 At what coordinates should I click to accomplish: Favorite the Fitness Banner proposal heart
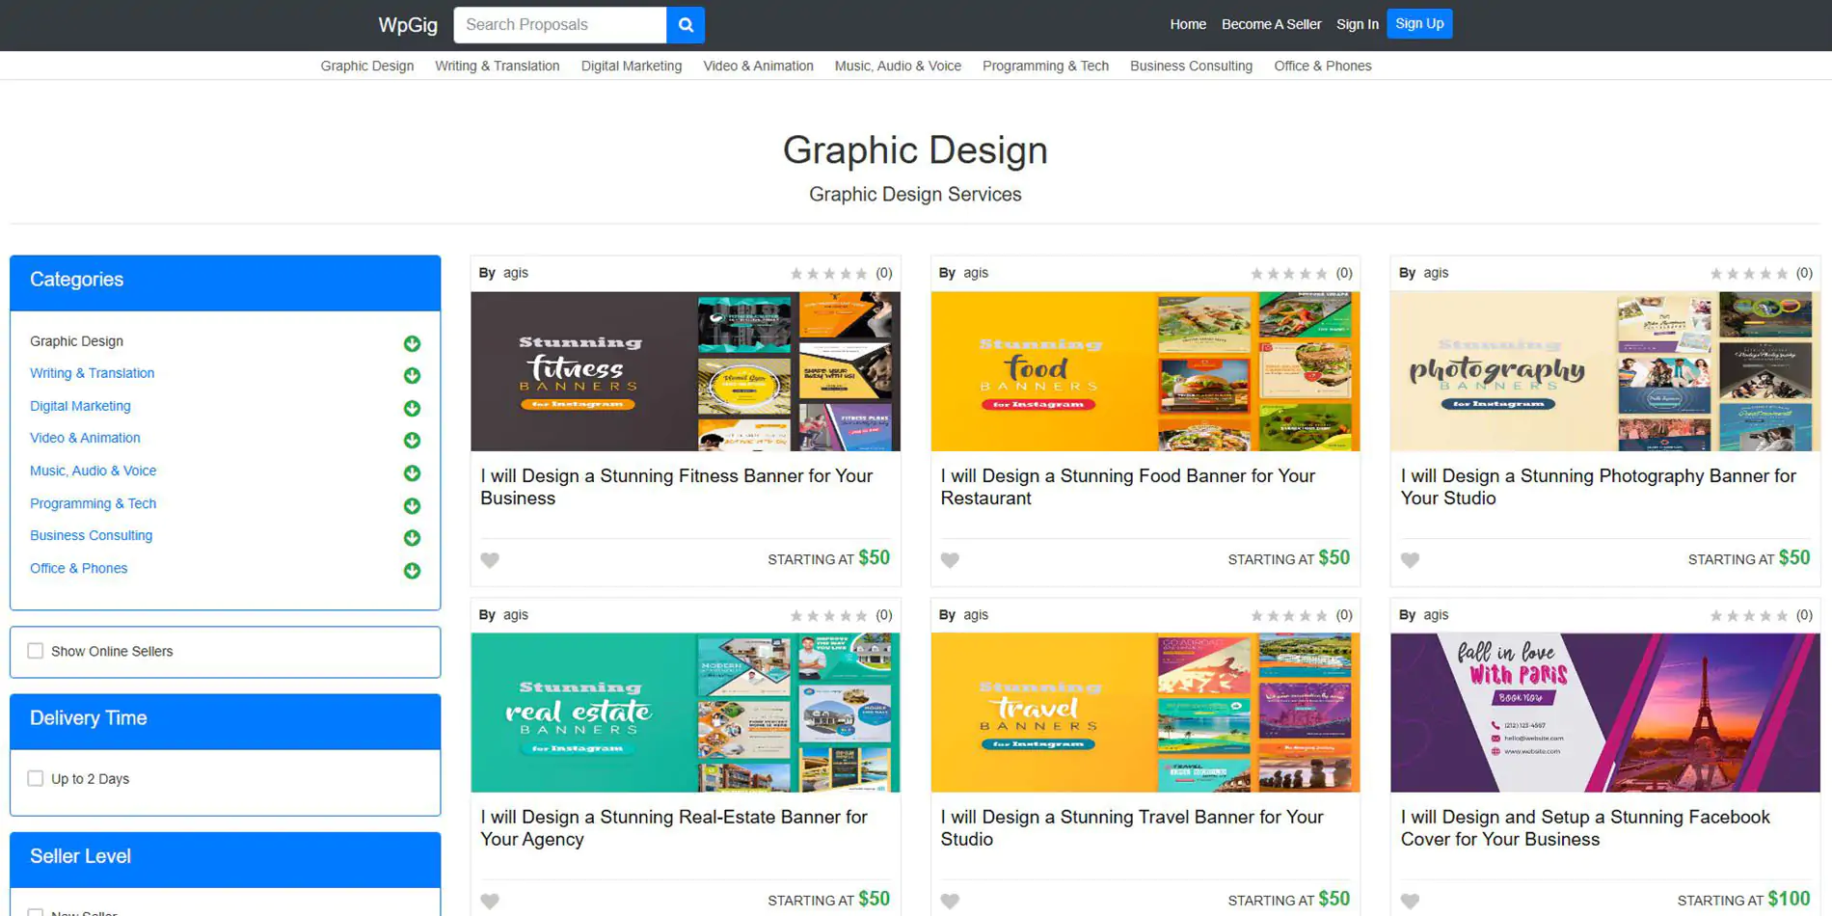tap(490, 560)
